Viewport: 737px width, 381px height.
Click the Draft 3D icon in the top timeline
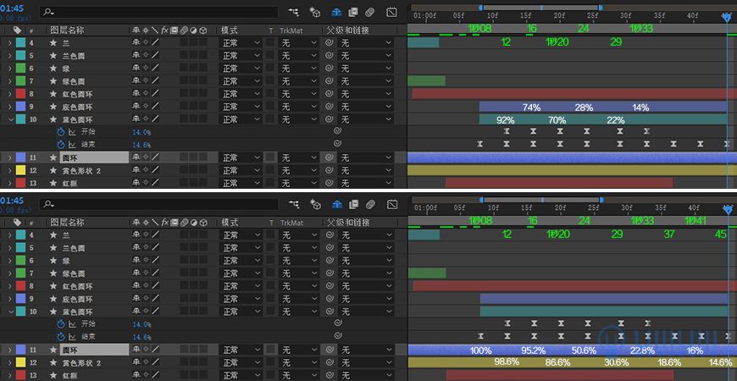click(315, 13)
